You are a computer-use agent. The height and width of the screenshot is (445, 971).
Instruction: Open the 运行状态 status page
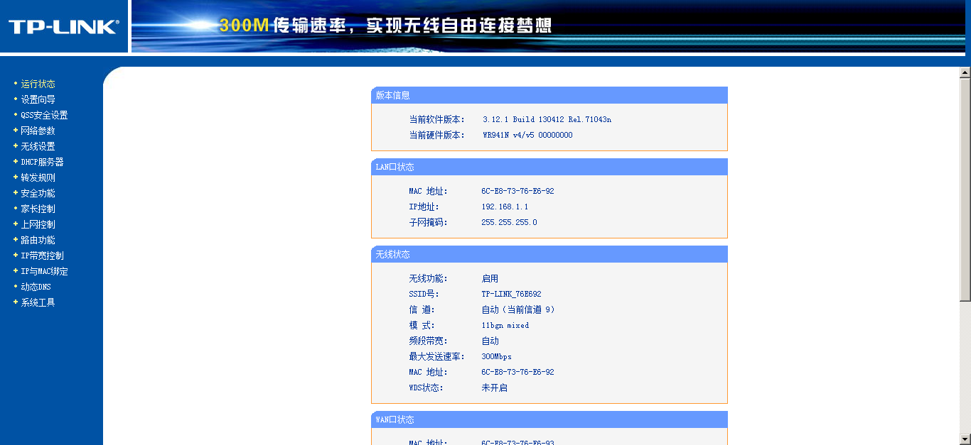(x=38, y=84)
